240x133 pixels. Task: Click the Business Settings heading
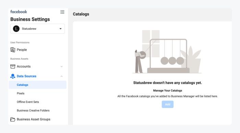[30, 19]
